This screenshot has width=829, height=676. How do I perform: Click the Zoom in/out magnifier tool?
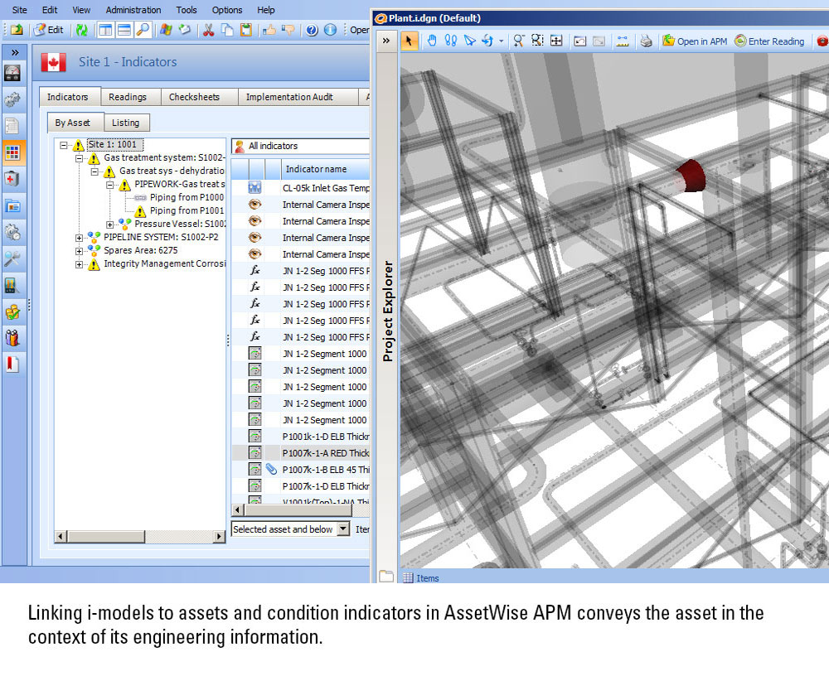tap(519, 41)
